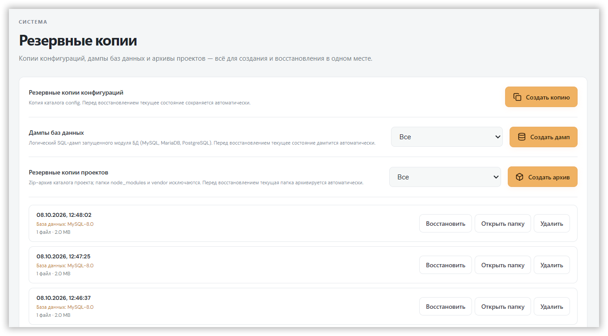This screenshot has width=608, height=336.
Task: Click the Дампы баз данных section title
Action: [x=56, y=133]
